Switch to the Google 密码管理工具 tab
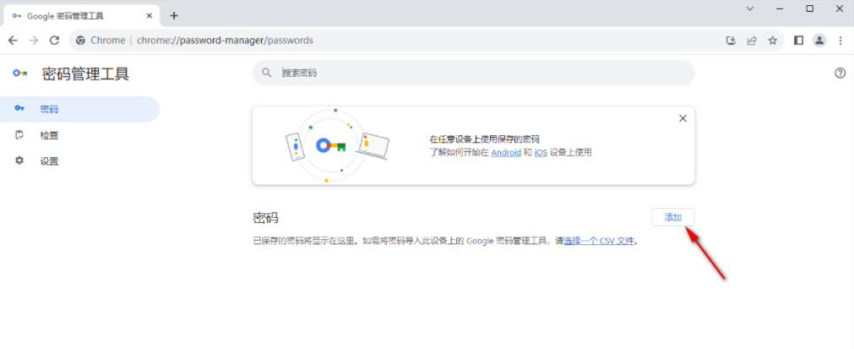The image size is (854, 349). pos(82,16)
